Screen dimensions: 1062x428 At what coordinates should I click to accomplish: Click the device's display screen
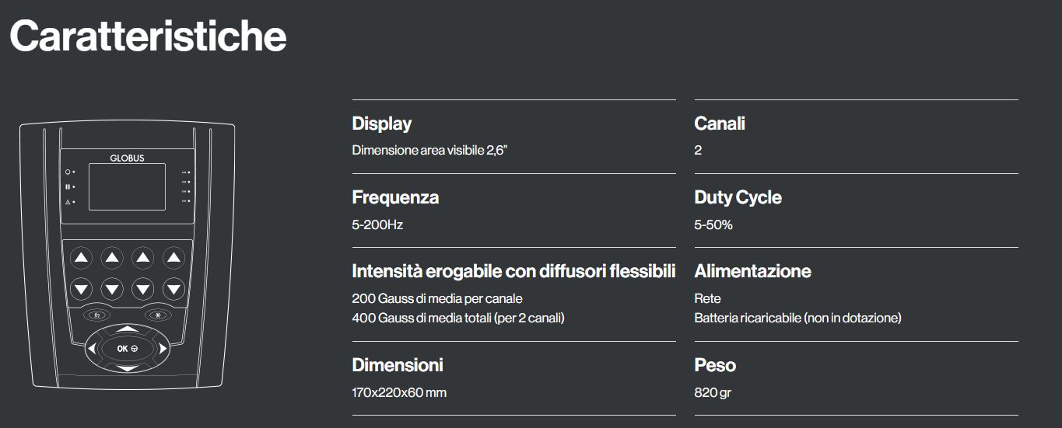point(127,186)
